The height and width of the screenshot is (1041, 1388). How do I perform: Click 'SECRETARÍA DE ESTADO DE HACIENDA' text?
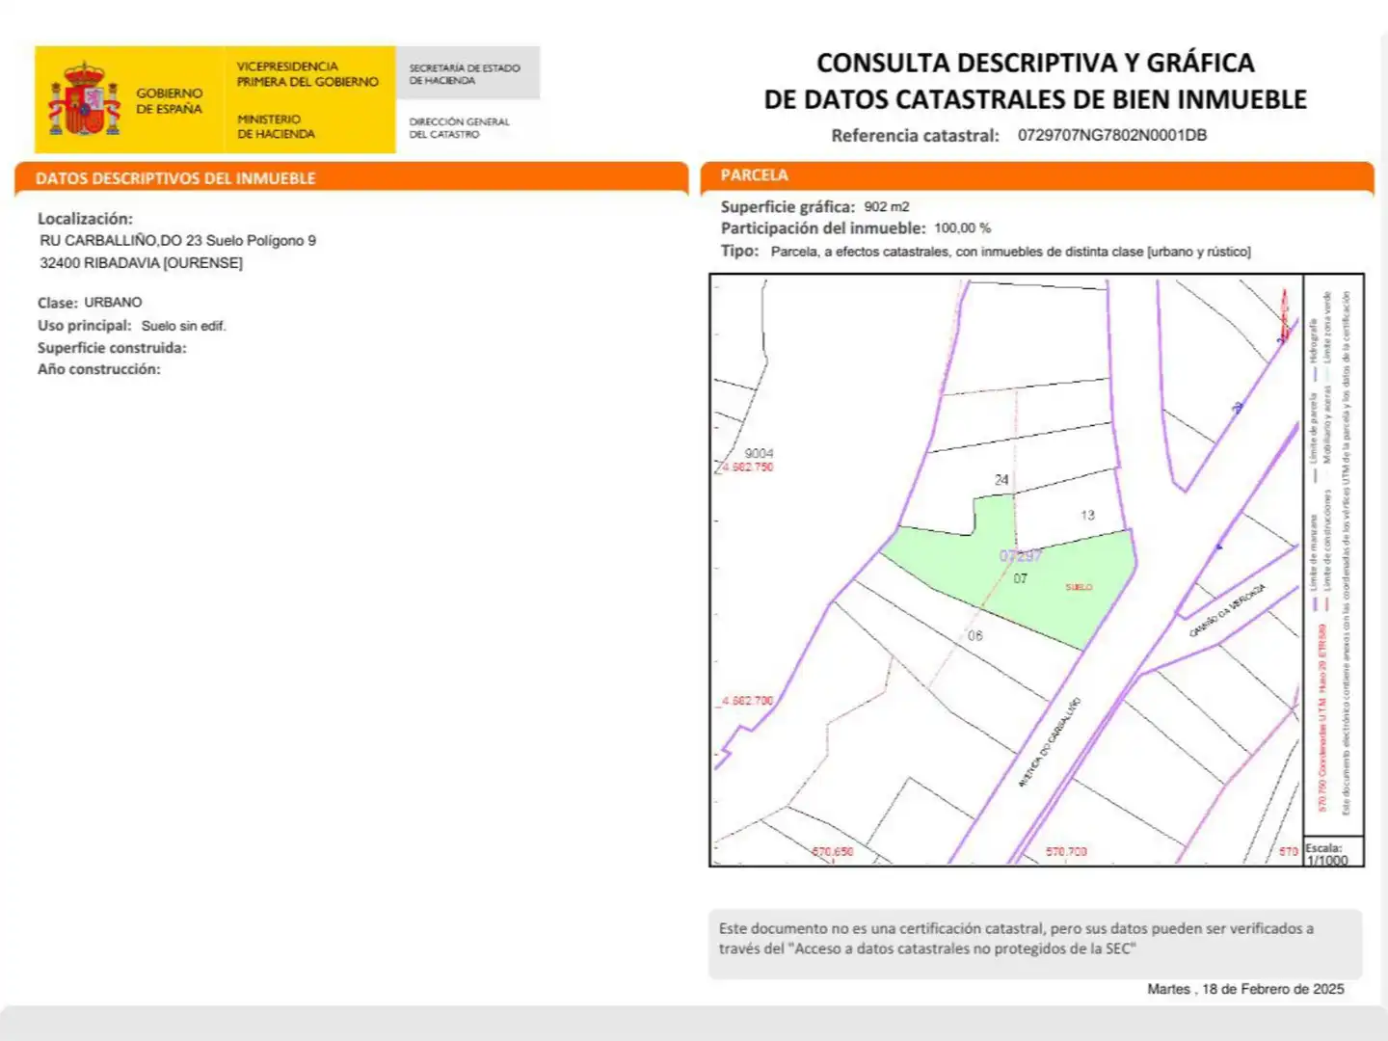(465, 74)
